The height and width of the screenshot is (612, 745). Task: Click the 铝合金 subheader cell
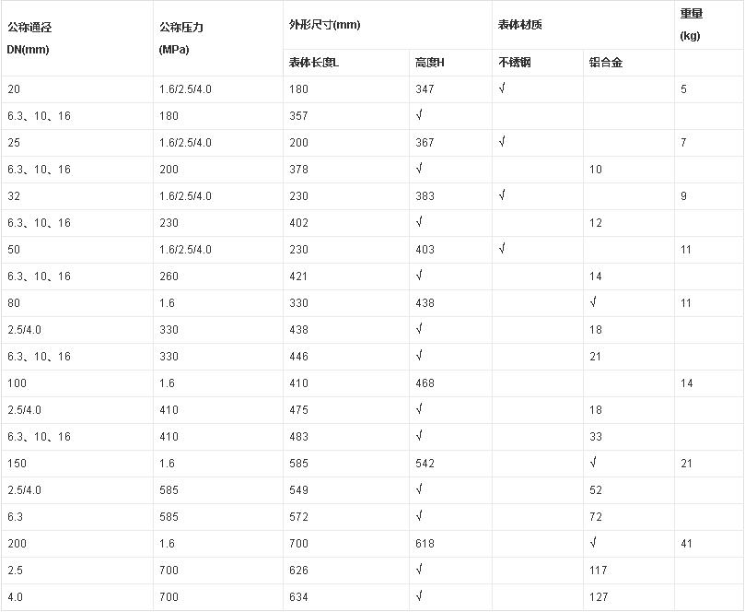605,63
